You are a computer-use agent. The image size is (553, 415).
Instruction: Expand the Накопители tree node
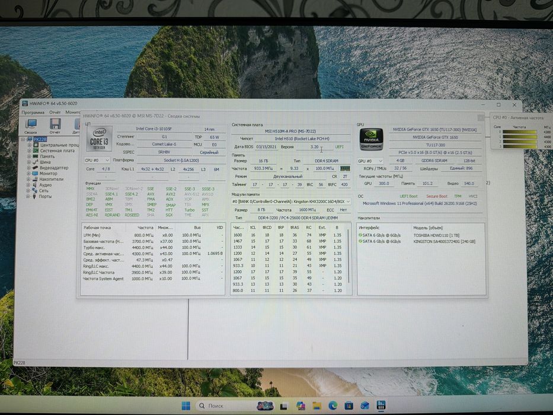click(x=28, y=179)
